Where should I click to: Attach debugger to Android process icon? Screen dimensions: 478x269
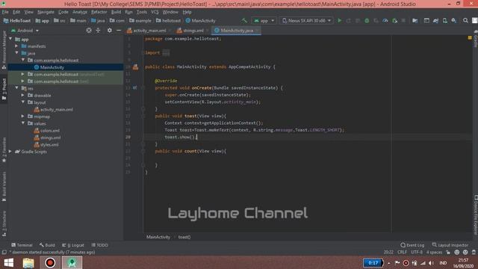point(395,21)
